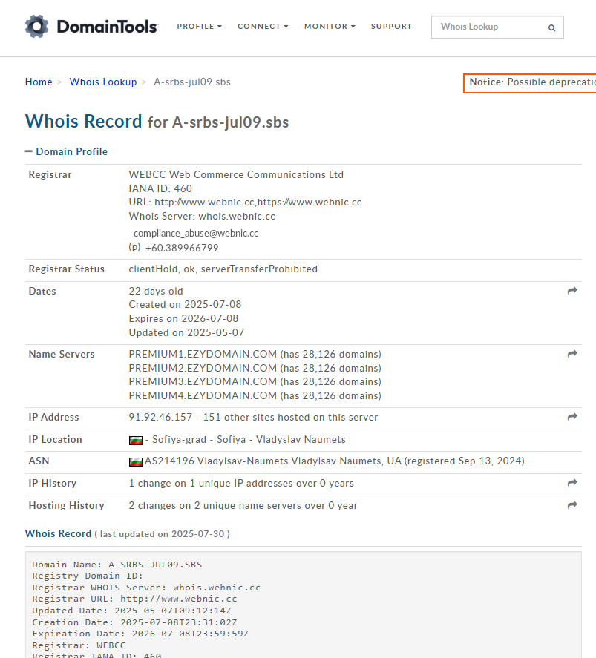
Task: Click the share arrow in Name Servers row
Action: click(572, 354)
